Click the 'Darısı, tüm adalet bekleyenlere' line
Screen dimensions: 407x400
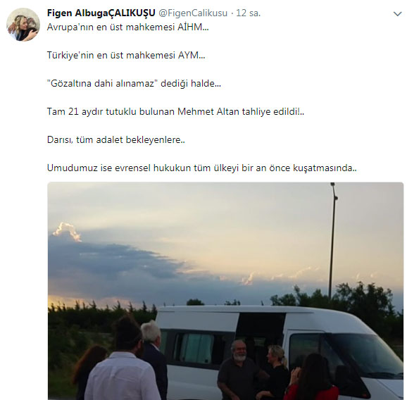(x=116, y=139)
